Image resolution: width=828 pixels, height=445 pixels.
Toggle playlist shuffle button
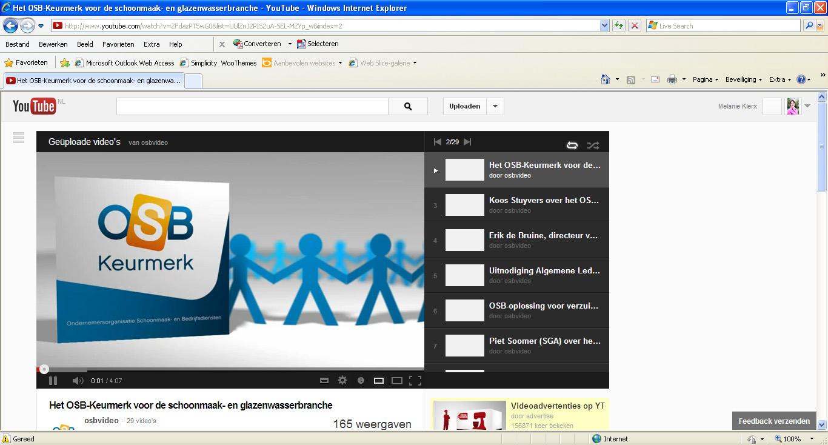coord(593,145)
